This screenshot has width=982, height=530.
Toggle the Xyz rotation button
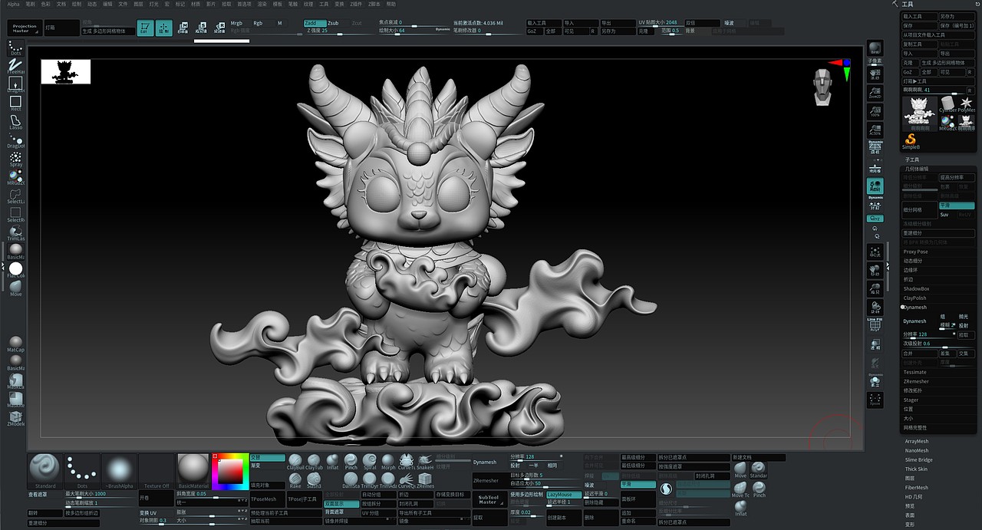click(875, 218)
